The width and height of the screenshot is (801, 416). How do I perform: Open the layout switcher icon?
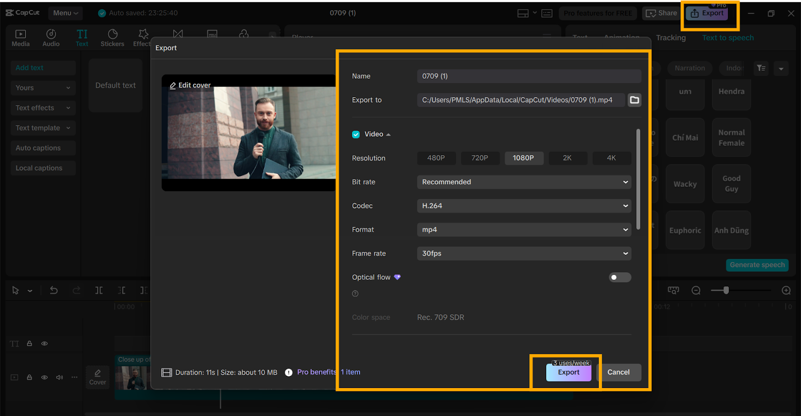523,14
